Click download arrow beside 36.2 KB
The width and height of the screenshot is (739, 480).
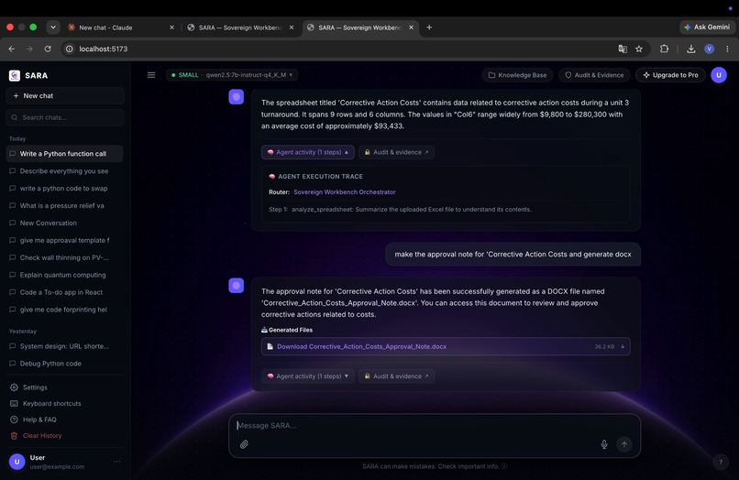[623, 346]
